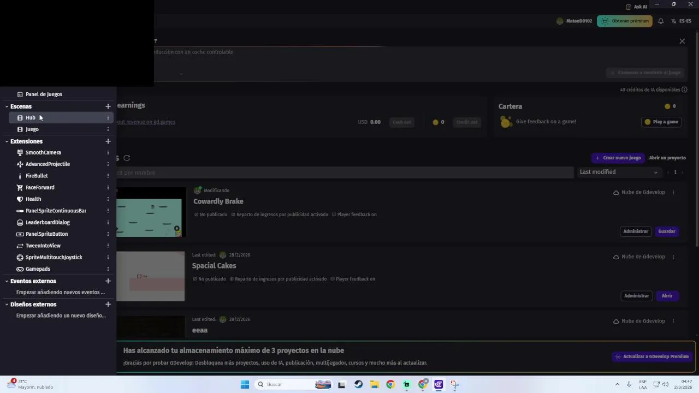Open SmoothCamera's three-dot menu
This screenshot has height=393, width=699.
tap(108, 153)
